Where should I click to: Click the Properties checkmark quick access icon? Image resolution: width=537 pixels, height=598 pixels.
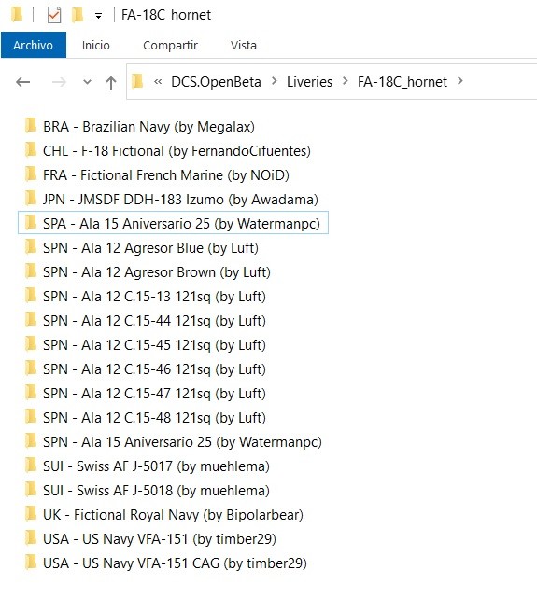tap(54, 15)
